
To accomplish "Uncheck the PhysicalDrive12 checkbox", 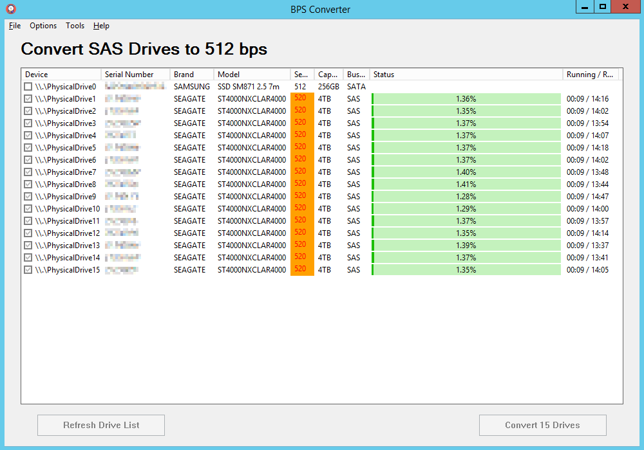I will tap(28, 233).
